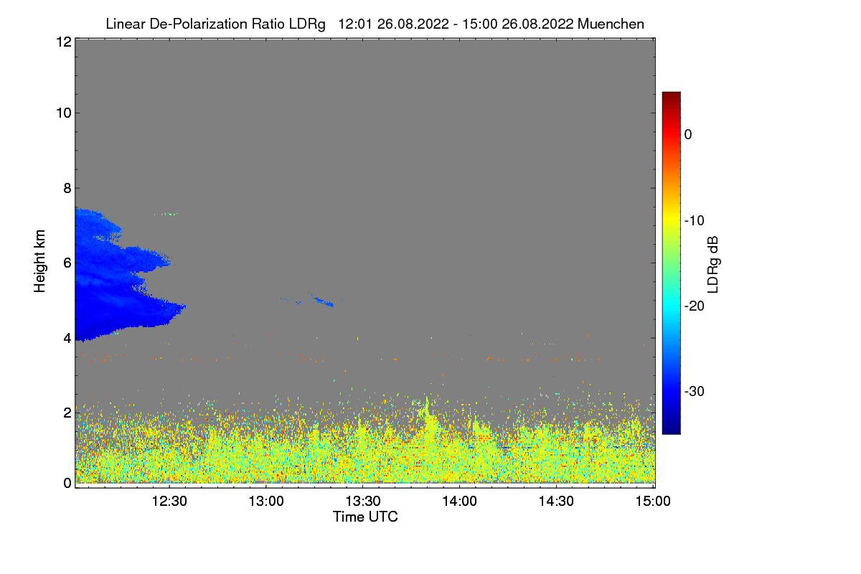Click the height axis label 10
The width and height of the screenshot is (861, 574).
[63, 113]
